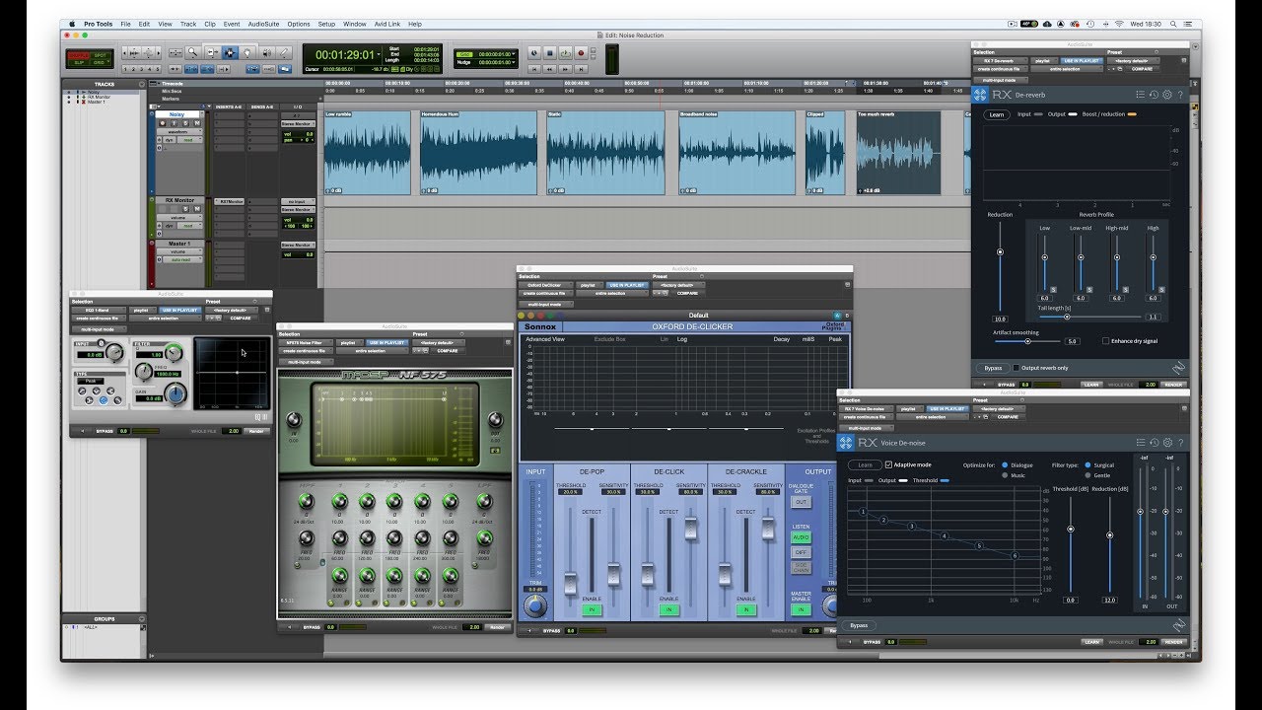Select Gentle filter type
Screen dimensions: 1262x710
[x=1088, y=475]
